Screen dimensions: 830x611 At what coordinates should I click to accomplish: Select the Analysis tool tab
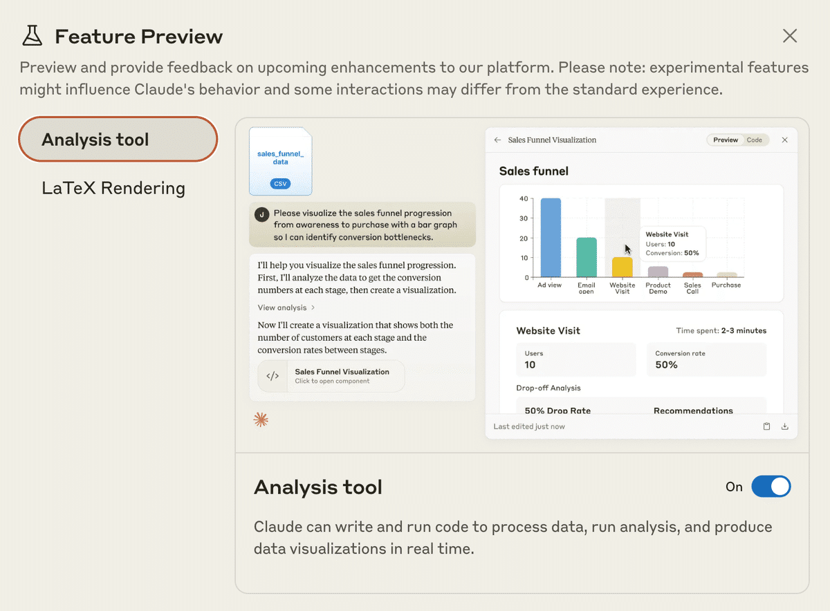[x=118, y=140]
